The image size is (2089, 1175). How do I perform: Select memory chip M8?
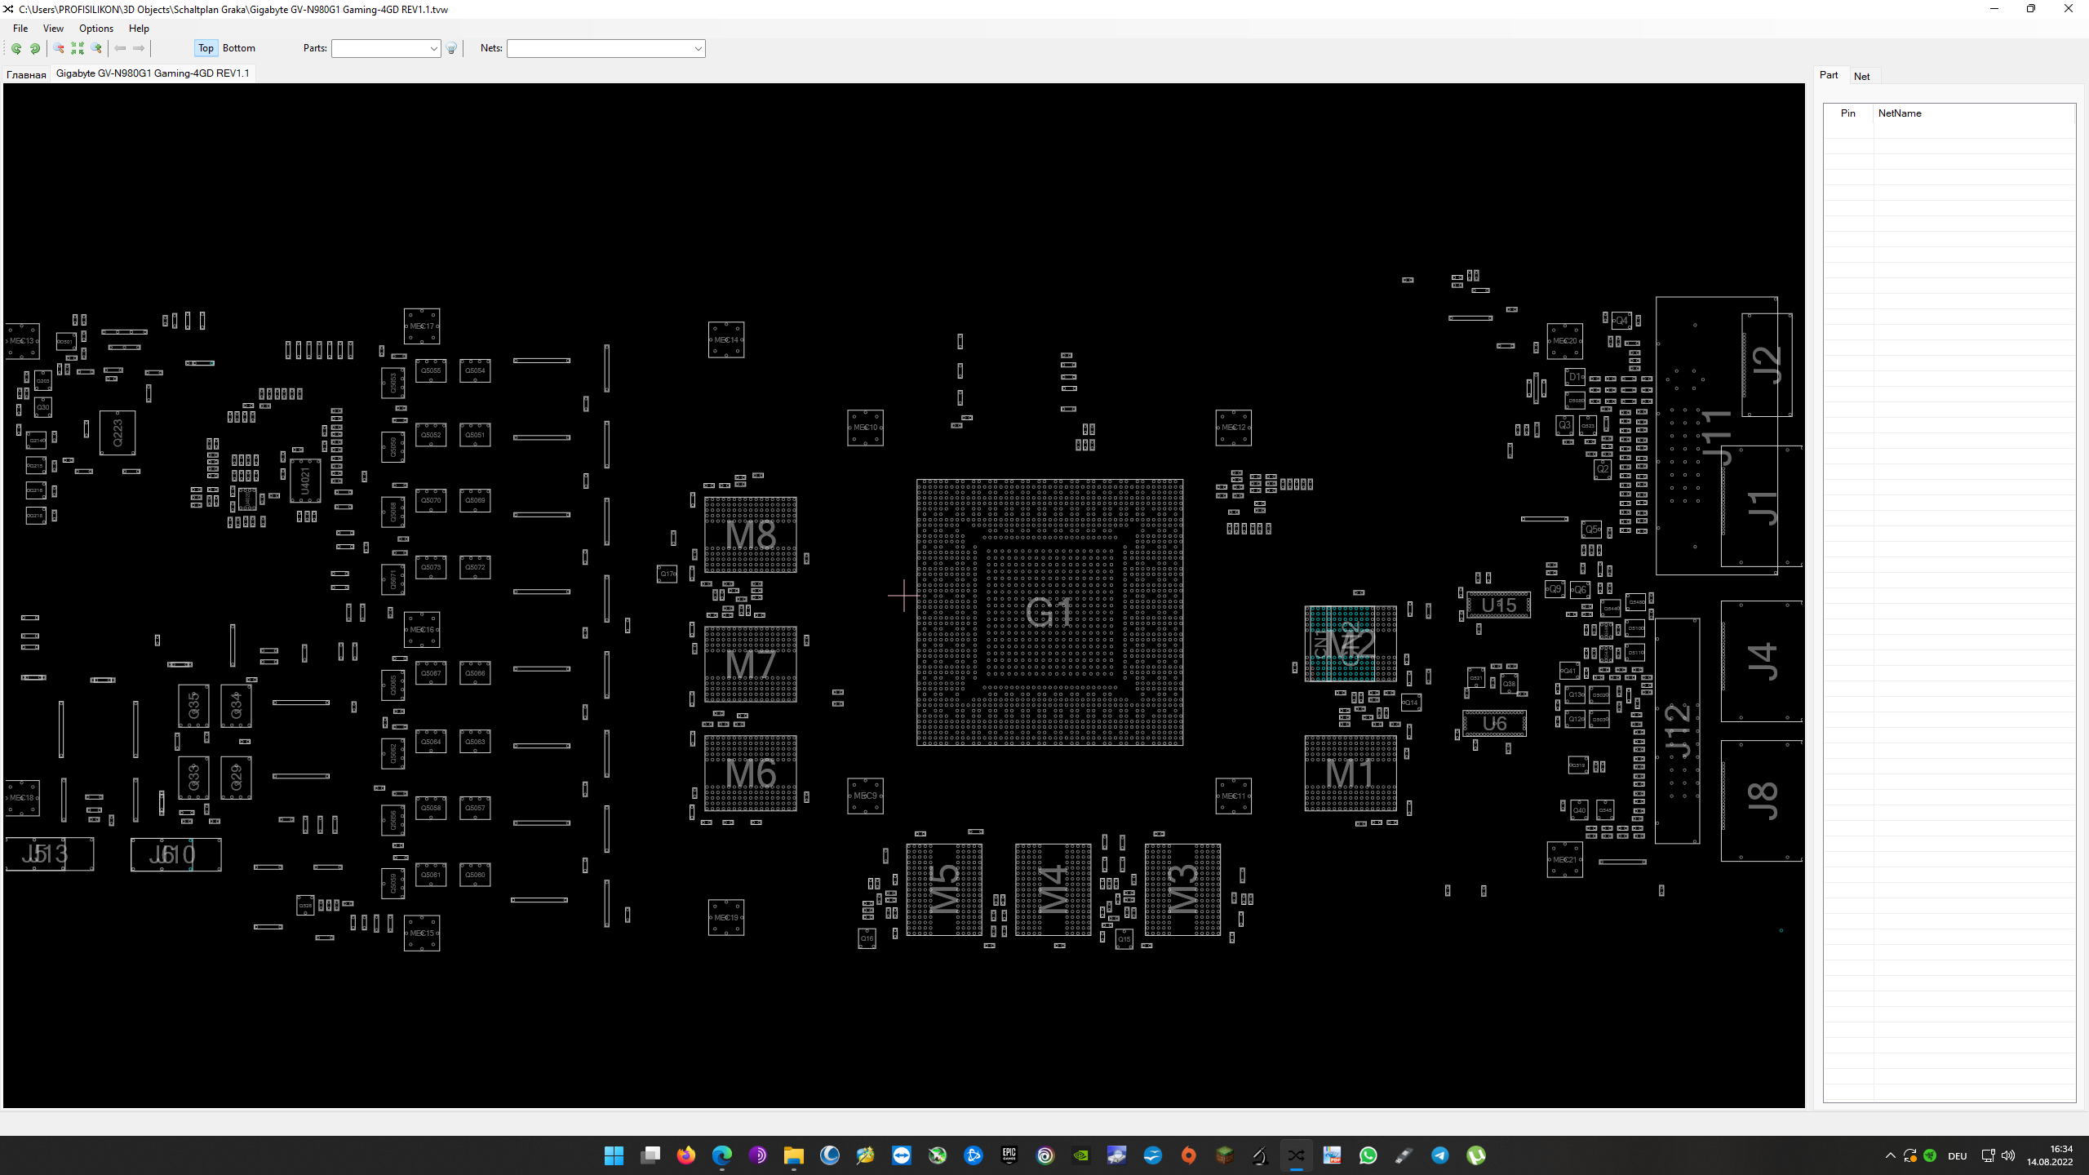click(x=751, y=534)
